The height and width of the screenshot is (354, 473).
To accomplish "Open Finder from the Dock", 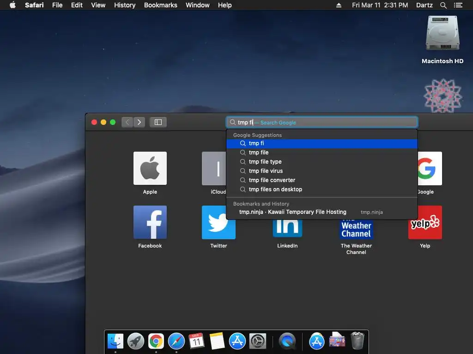I will click(x=115, y=342).
